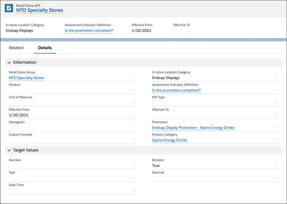Screen dimensions: 287x204
Task: Open Alpine Energy Drinks product category link
Action: (x=169, y=140)
